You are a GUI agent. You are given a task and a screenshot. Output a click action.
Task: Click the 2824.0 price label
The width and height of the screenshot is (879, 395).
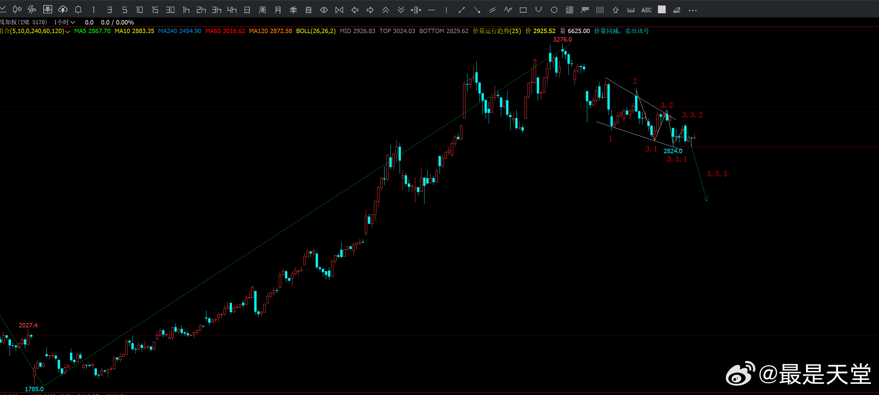pyautogui.click(x=673, y=151)
